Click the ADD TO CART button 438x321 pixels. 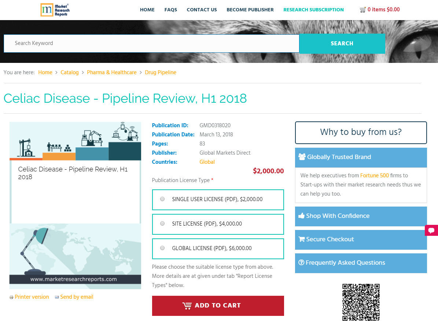point(218,306)
